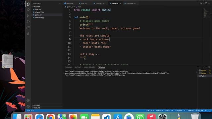Screen dimensions: 212x119
Task: Click the feedback icon in status bar
Action: [206, 110]
